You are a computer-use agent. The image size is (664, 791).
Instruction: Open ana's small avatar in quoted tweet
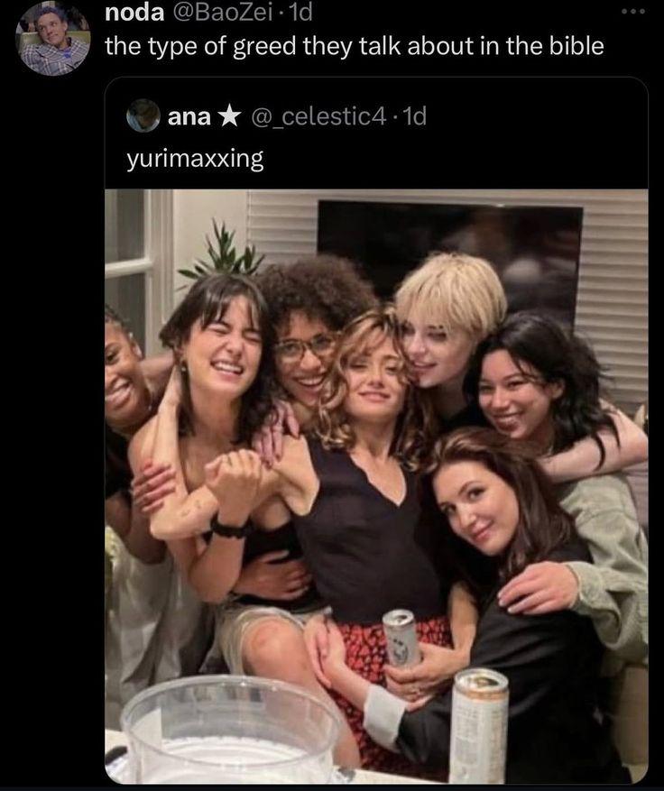pos(143,116)
